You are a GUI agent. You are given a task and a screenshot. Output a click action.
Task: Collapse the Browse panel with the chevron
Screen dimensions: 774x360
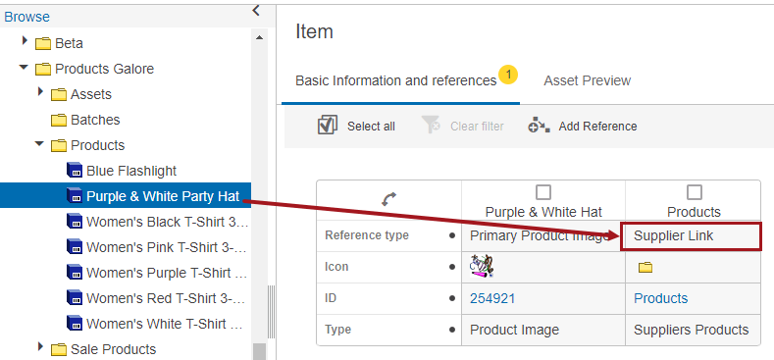click(x=256, y=11)
